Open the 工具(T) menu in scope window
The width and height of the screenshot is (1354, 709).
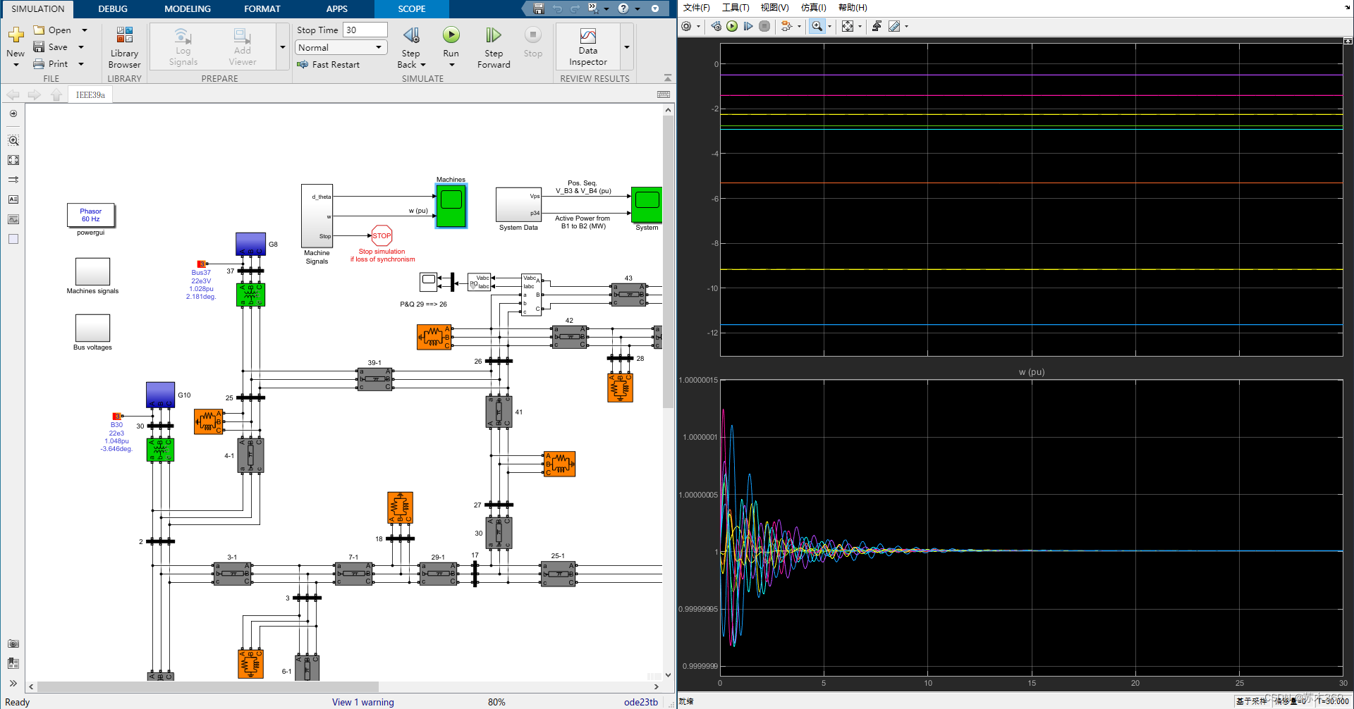[736, 8]
